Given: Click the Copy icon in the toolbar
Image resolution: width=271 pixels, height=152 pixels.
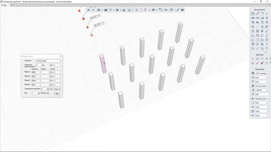Looking at the screenshot, I should tap(141, 10).
